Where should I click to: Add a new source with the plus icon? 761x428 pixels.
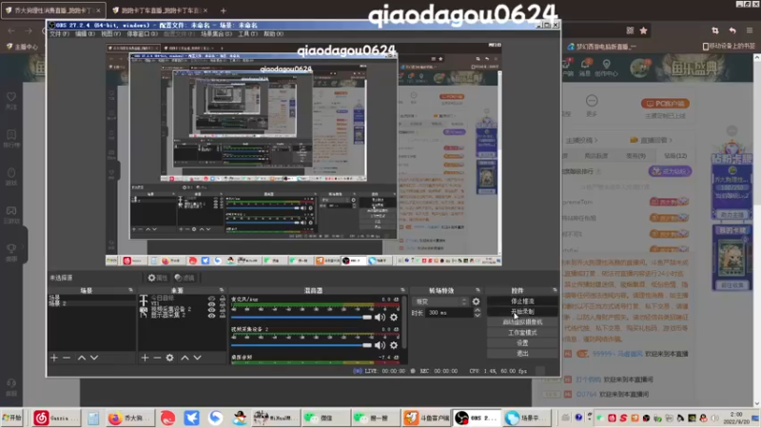(145, 358)
